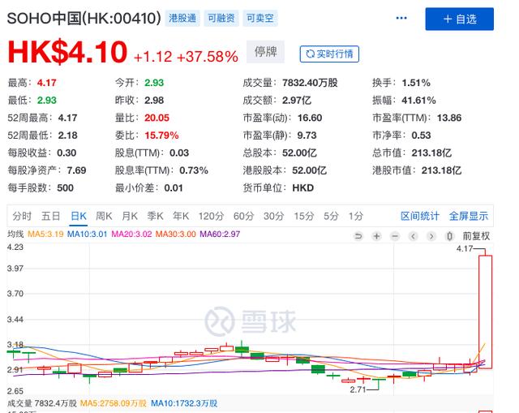Toggle the candlestick style icon
The width and height of the screenshot is (519, 413).
pos(449,236)
